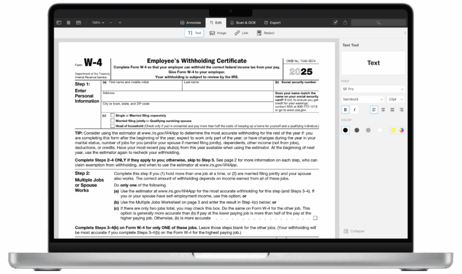Screen dimensions: 462x274
Task: Click the Last name field
Action: tap(228, 86)
